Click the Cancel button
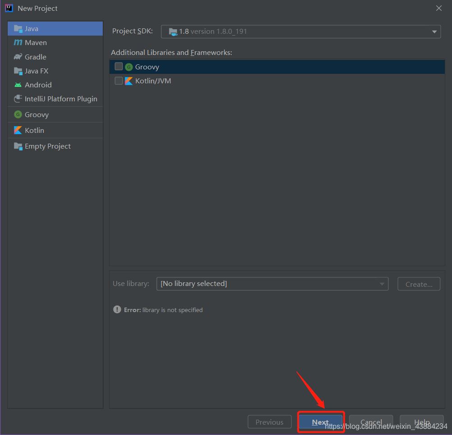 pyautogui.click(x=371, y=422)
